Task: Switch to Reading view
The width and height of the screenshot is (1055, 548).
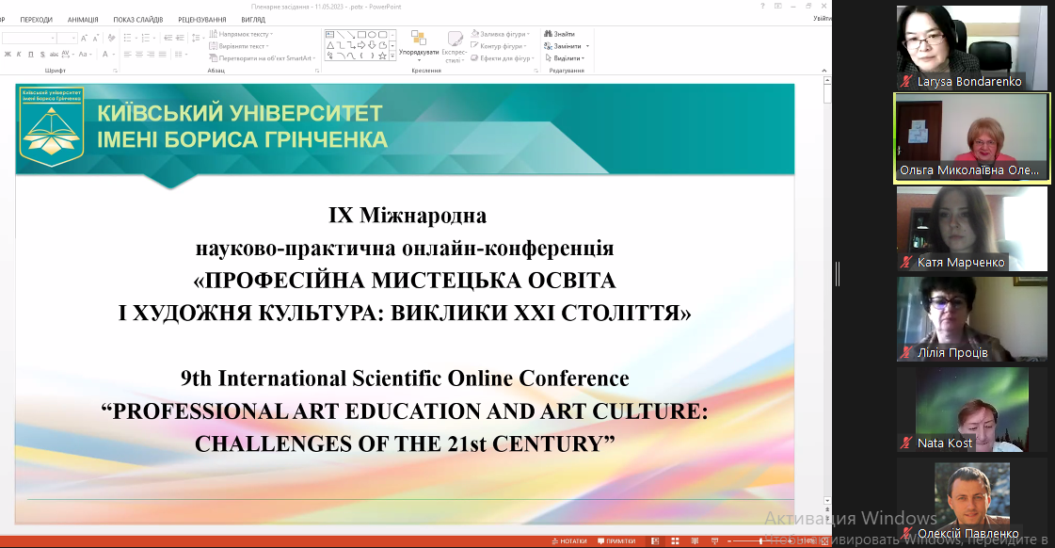Action: (695, 541)
